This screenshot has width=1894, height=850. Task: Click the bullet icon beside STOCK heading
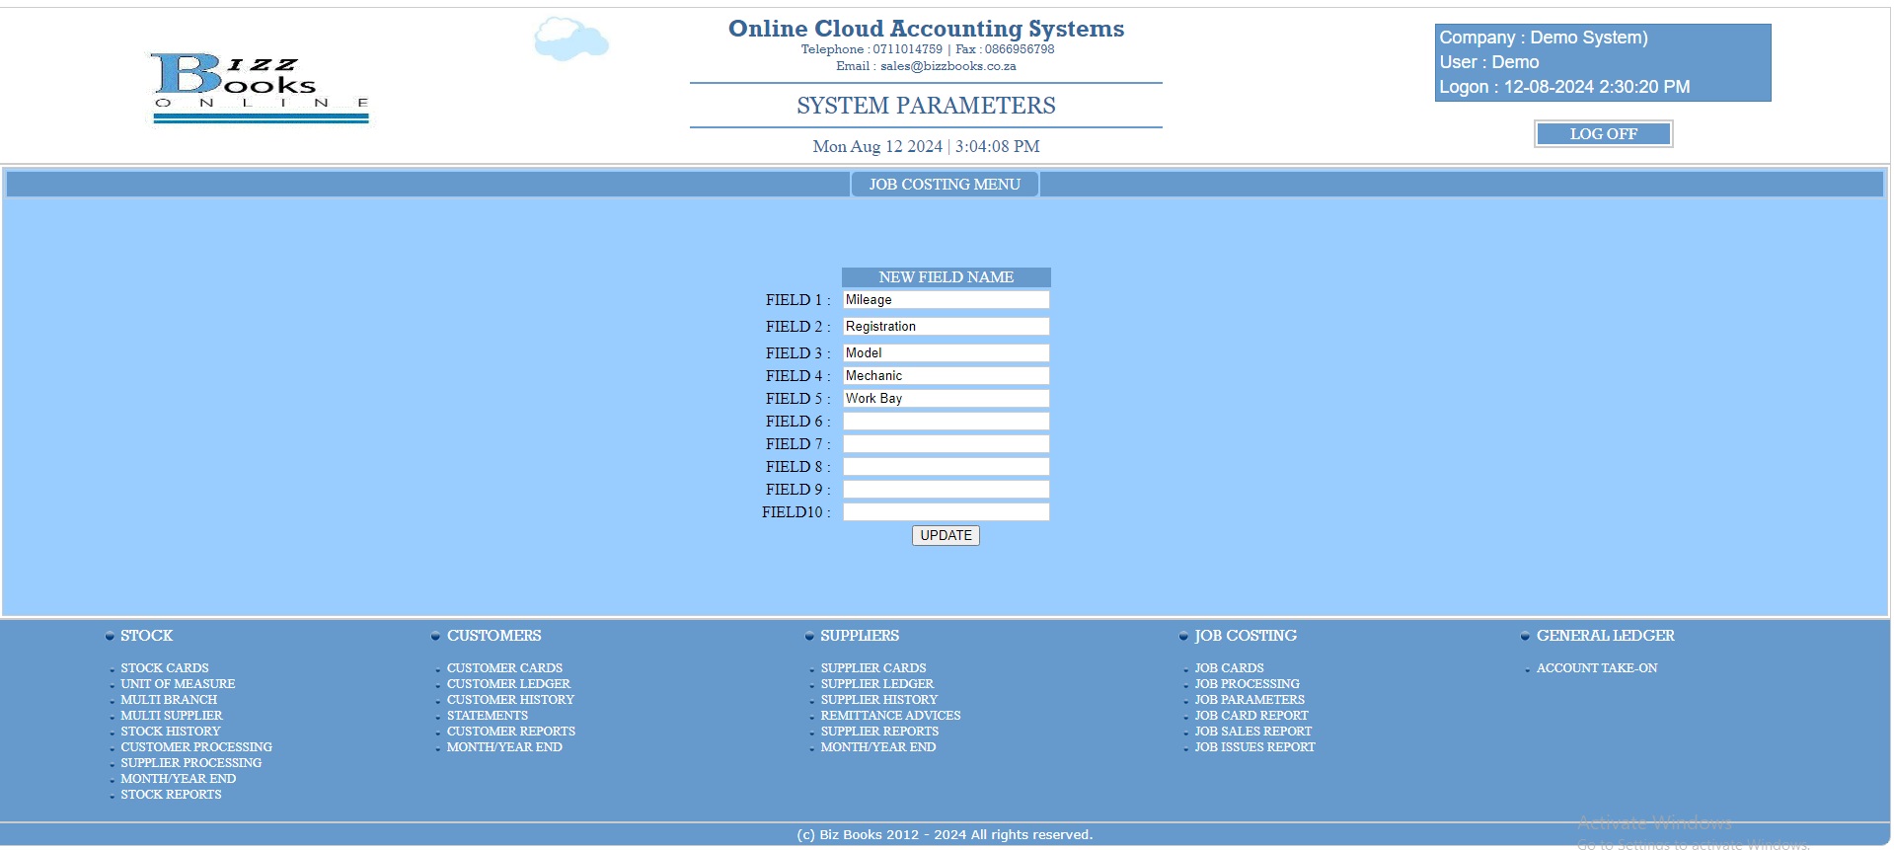(110, 637)
